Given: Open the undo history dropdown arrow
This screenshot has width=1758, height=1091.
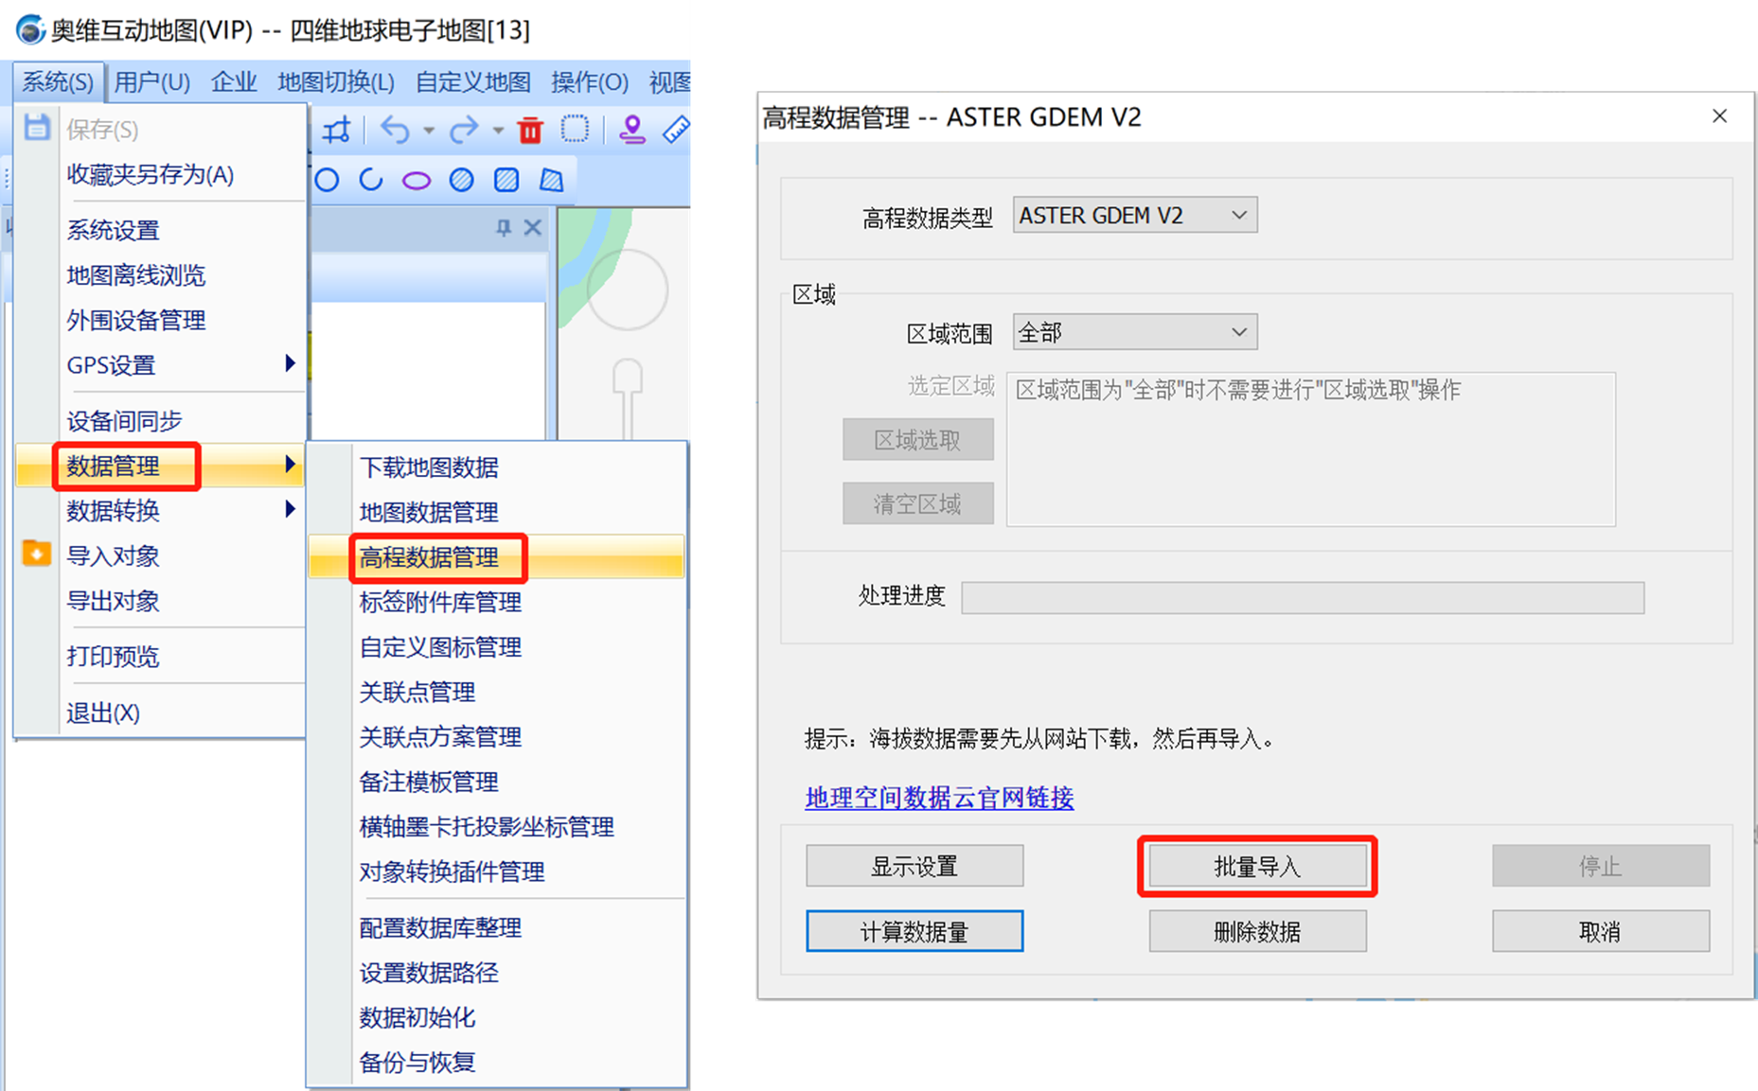Looking at the screenshot, I should coord(429,131).
